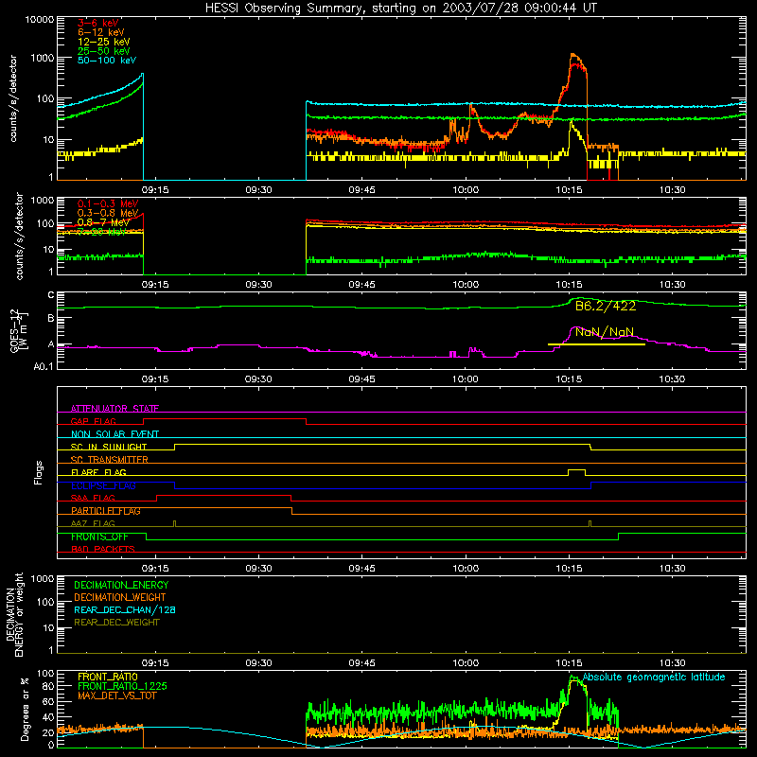Pick the MAX_DET_VS_TOT legend label

[116, 695]
